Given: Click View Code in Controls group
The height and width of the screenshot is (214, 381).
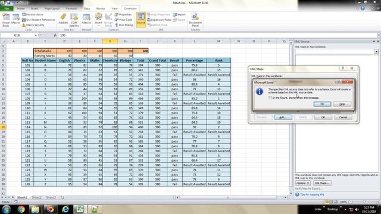Looking at the screenshot, I should tap(123, 20).
